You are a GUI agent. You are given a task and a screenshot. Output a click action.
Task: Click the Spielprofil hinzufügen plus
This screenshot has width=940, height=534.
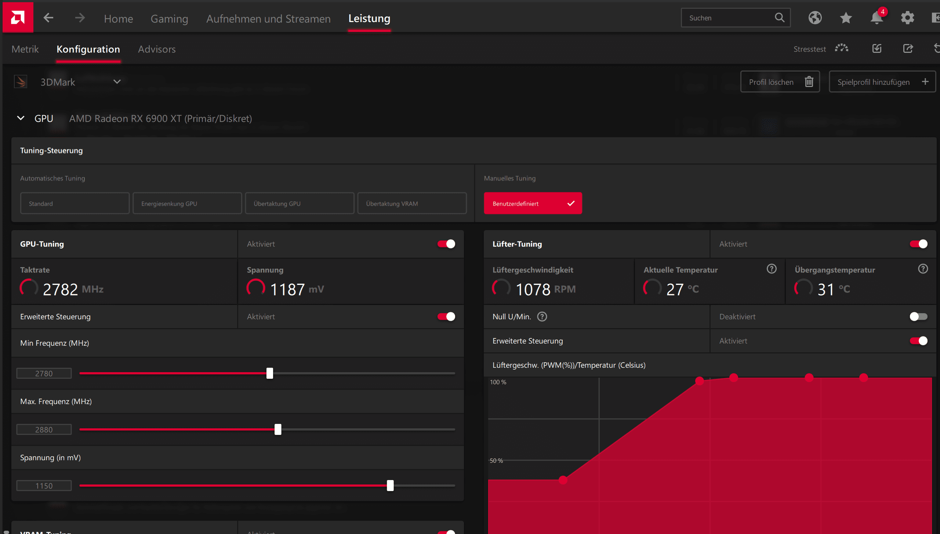click(925, 81)
